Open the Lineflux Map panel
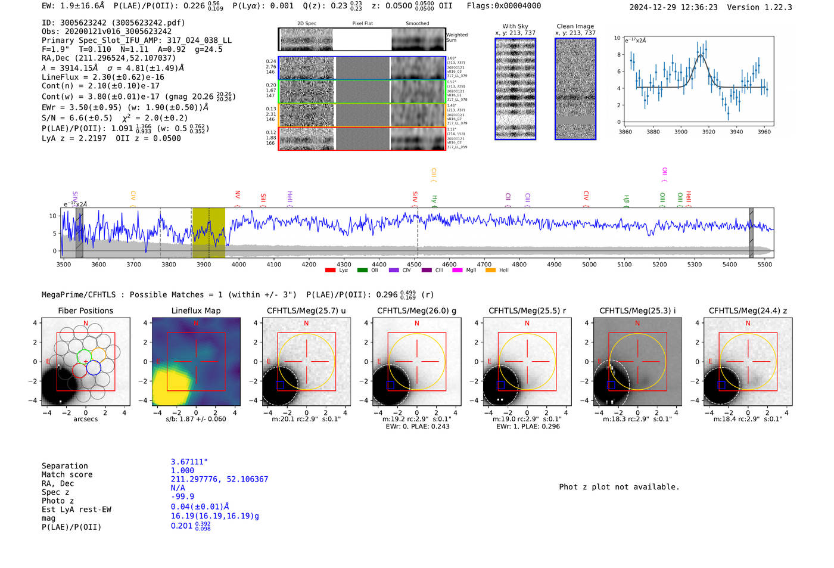 (x=197, y=362)
